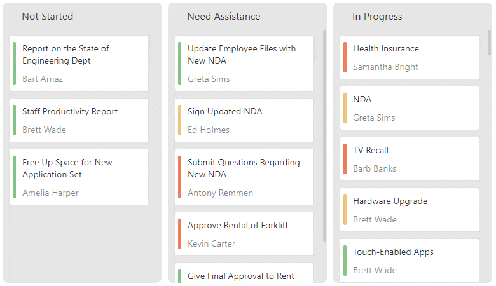Open the Submit Questions Regarding New NDA card

(244, 177)
